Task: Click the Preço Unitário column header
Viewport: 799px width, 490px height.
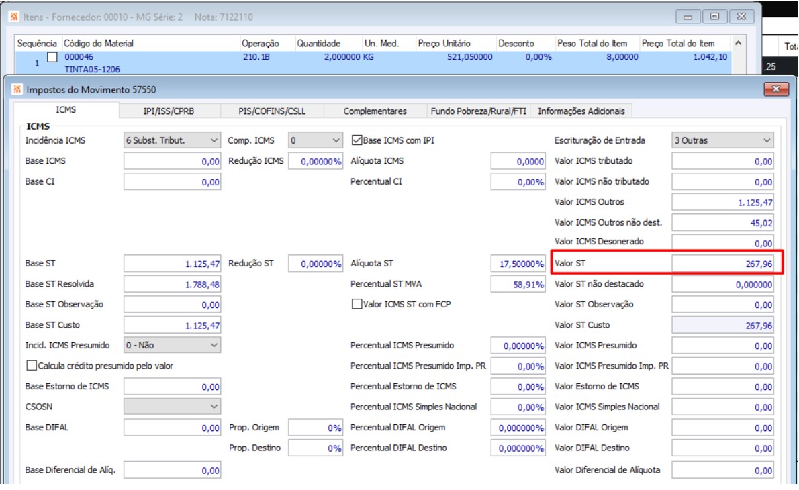Action: 455,44
